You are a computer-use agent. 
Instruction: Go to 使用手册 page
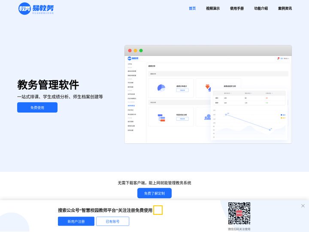(236, 9)
